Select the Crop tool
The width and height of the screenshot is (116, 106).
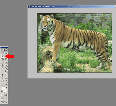3,59
